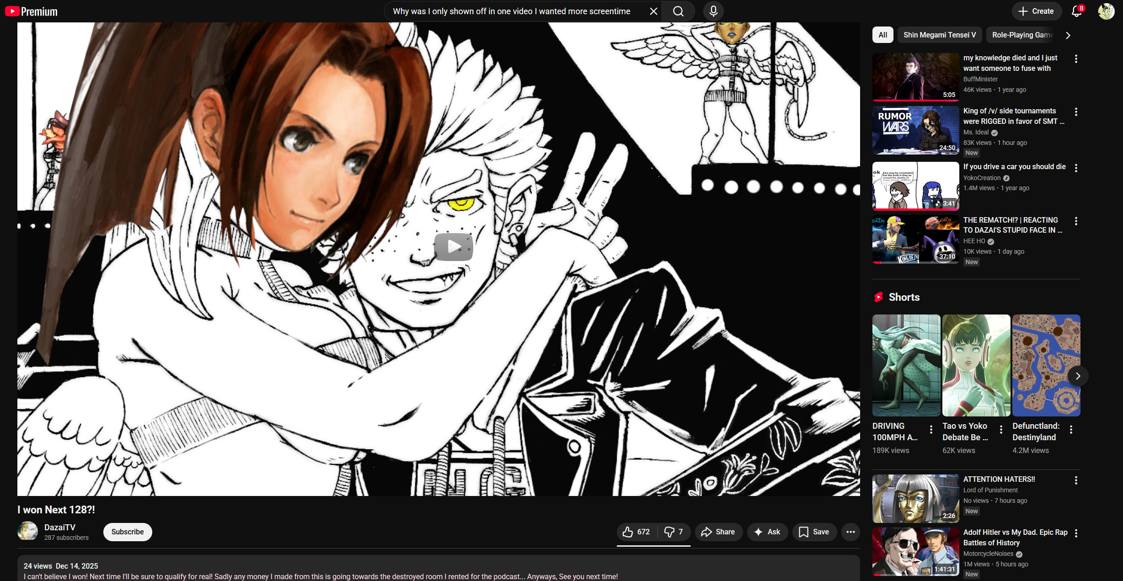This screenshot has height=581, width=1123.
Task: Start voice search with microphone icon
Action: pos(713,11)
